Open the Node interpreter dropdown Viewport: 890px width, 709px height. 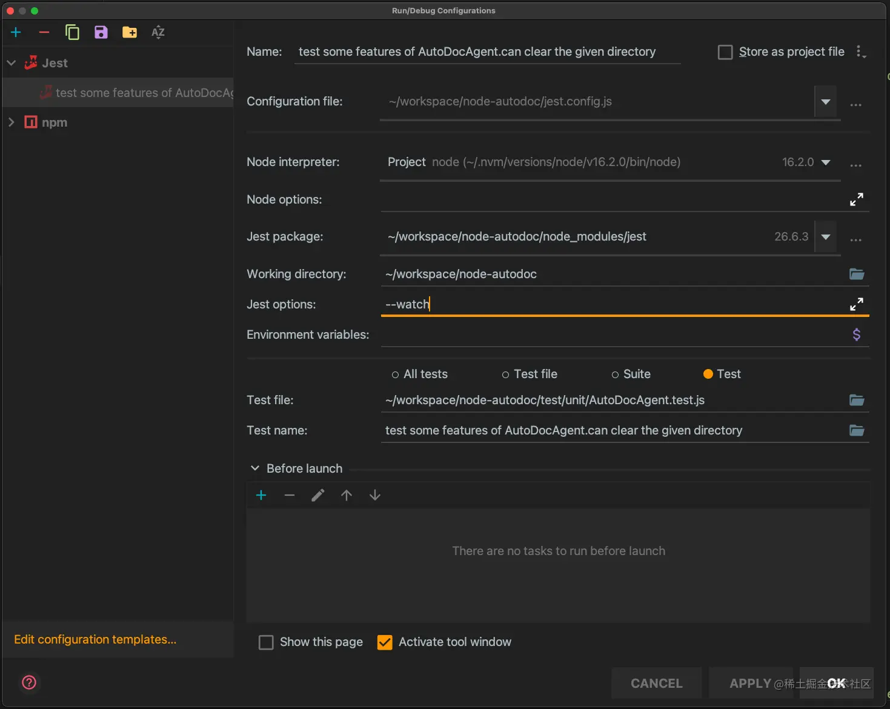tap(826, 162)
